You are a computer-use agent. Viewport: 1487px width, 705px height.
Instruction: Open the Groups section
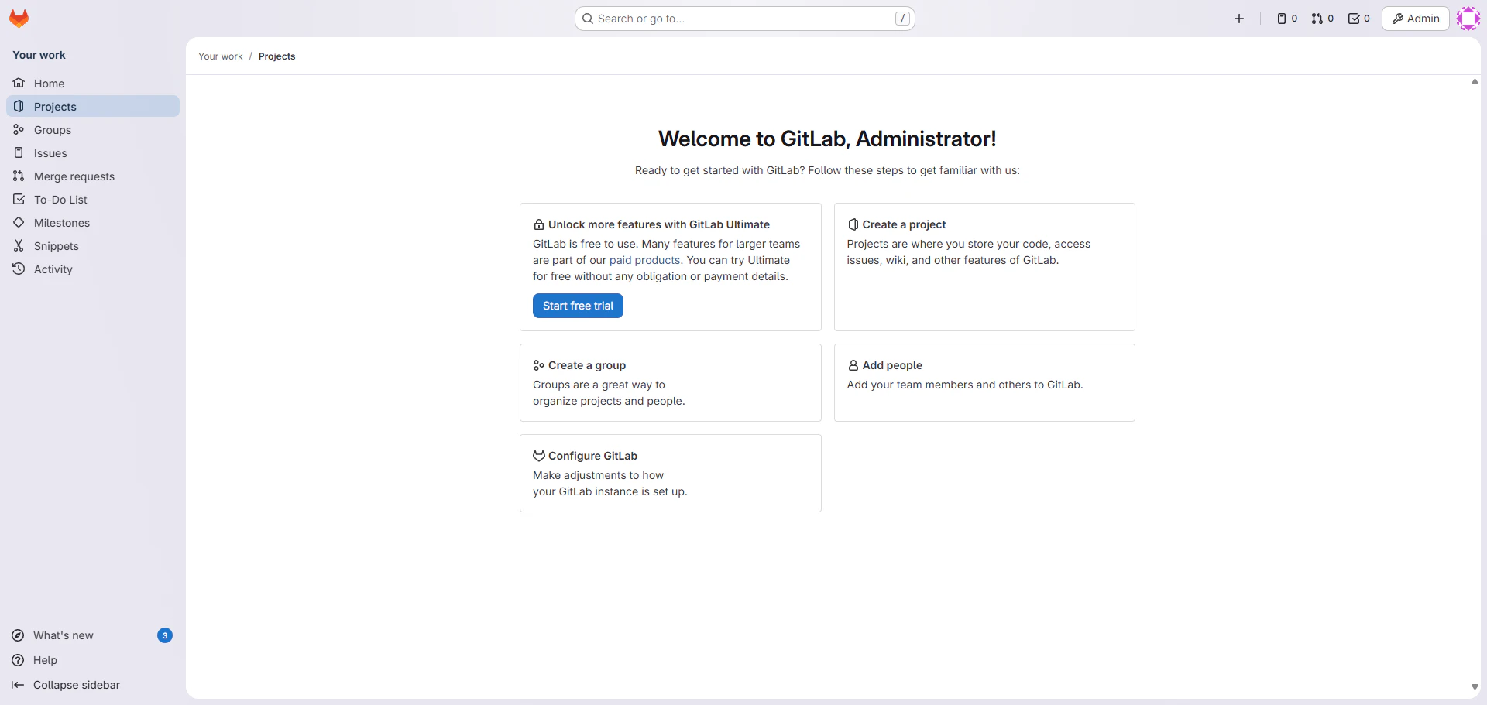pyautogui.click(x=52, y=129)
